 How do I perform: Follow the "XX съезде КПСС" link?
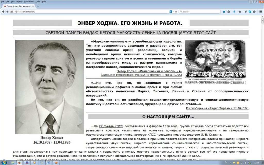tap(111, 126)
